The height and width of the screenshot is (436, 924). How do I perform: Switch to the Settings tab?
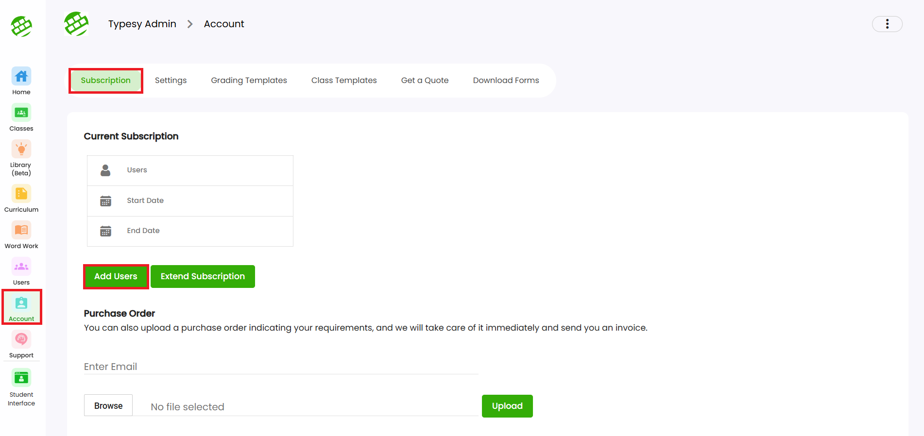(x=171, y=81)
